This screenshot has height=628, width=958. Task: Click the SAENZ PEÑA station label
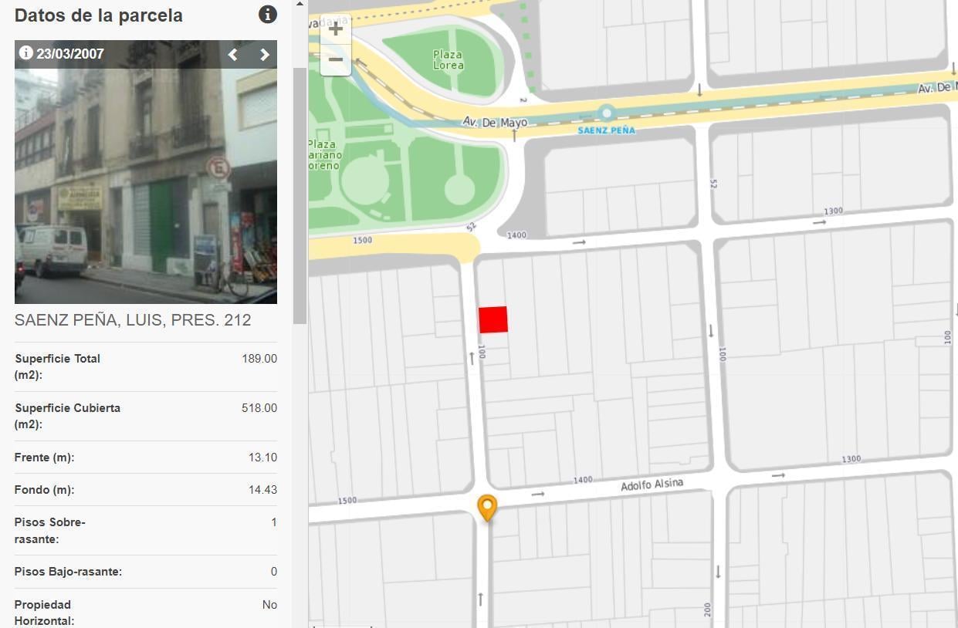[x=607, y=130]
